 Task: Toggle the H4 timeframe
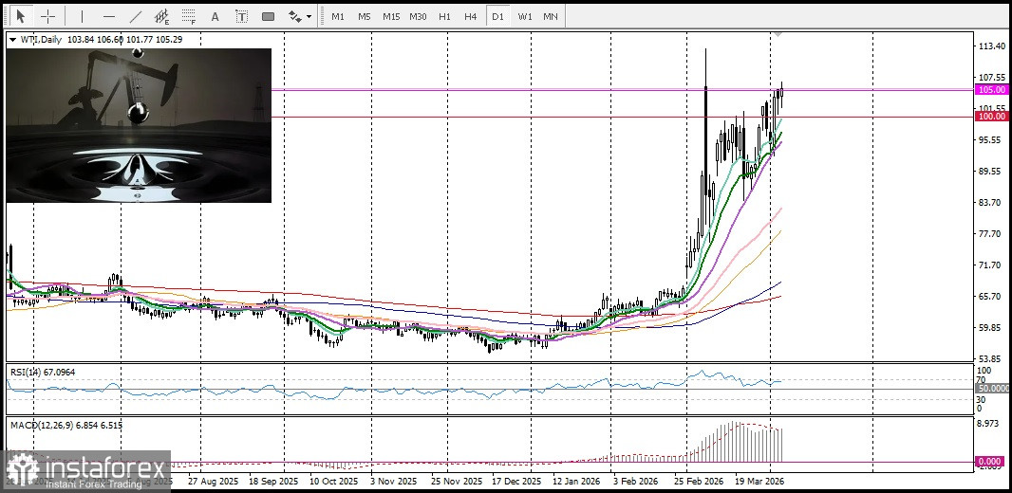pos(471,16)
